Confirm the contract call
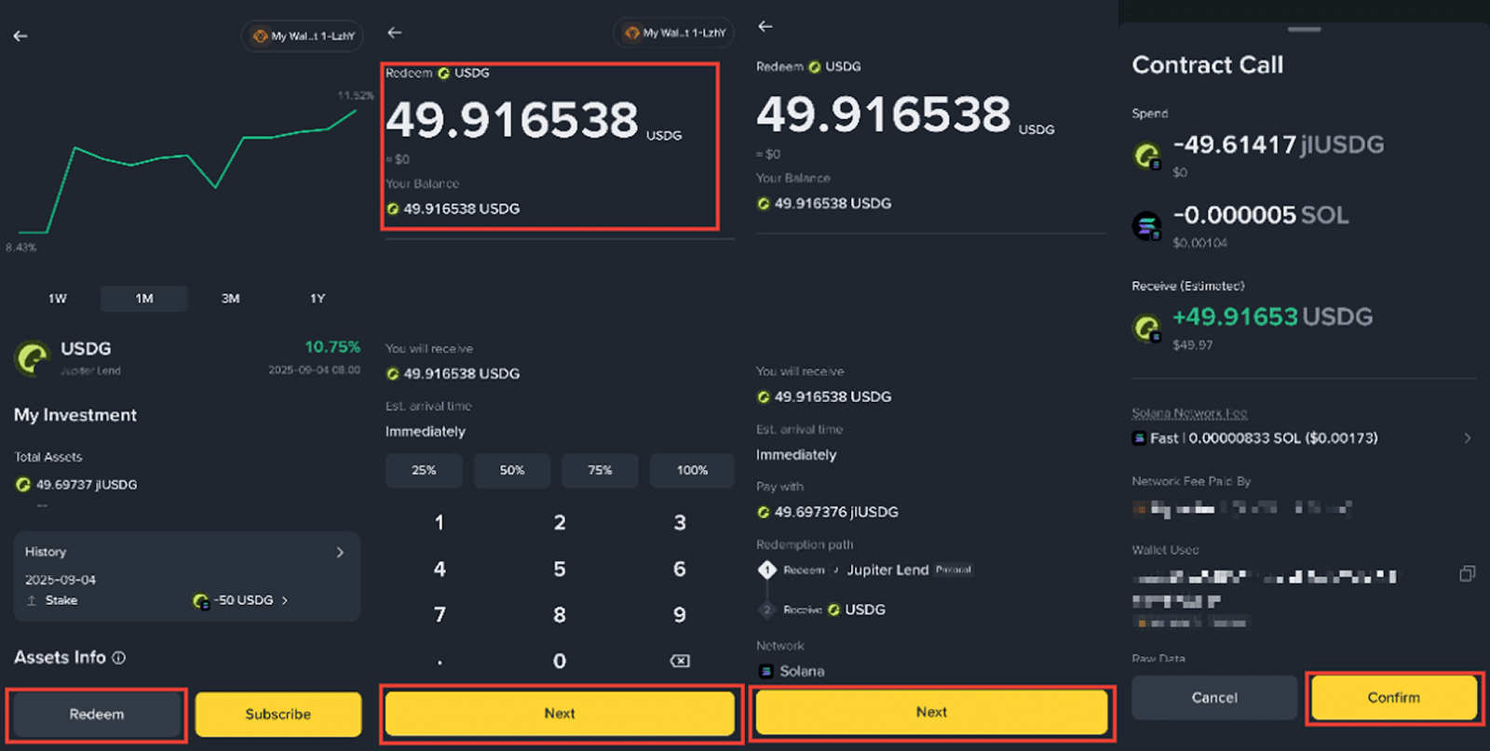 [1394, 698]
